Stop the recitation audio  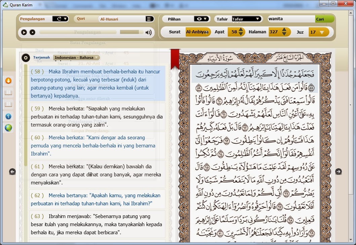[33, 32]
